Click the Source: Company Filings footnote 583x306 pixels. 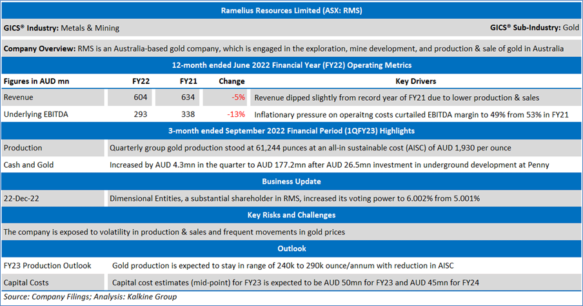90,297
